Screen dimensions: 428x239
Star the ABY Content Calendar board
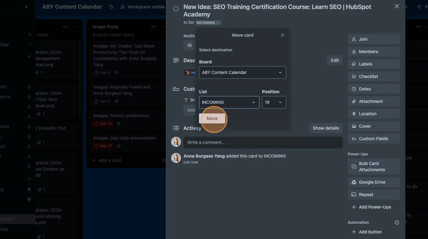pos(111,6)
